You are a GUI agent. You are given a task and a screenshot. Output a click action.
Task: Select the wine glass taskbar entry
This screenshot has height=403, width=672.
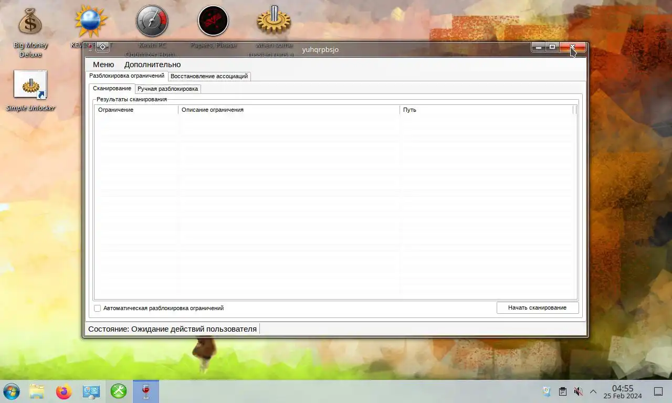(146, 391)
